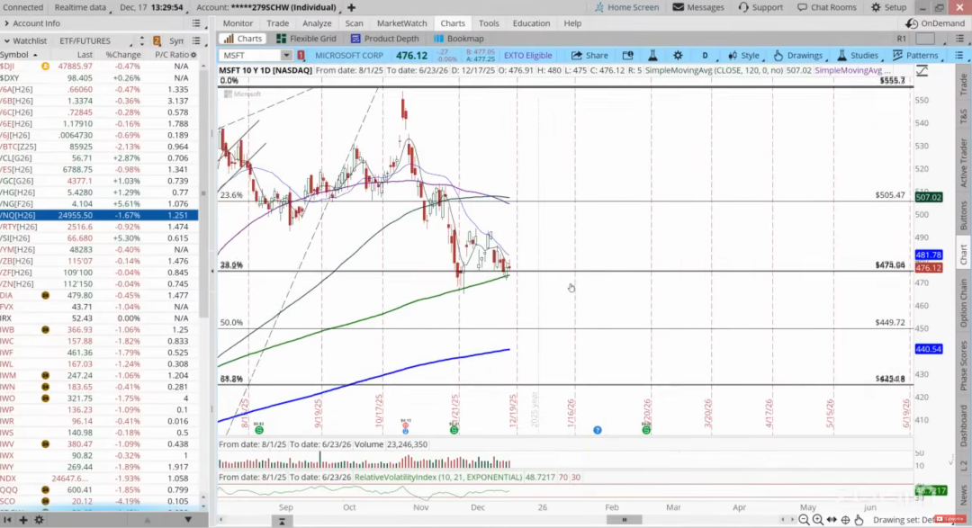Click the crosshair target chart icon
Screen dimensions: 972x528
coord(845,520)
